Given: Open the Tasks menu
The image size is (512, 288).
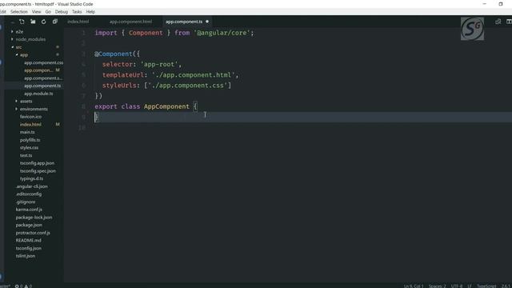Looking at the screenshot, I should pos(77,12).
